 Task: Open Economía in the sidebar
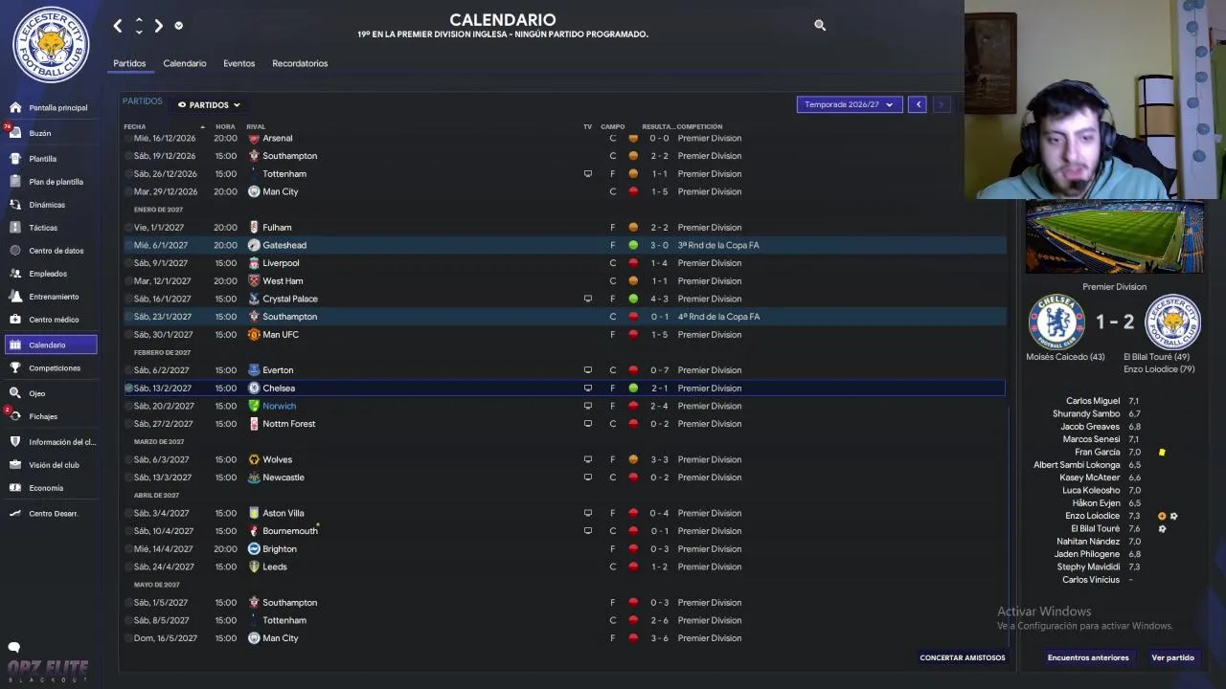46,488
